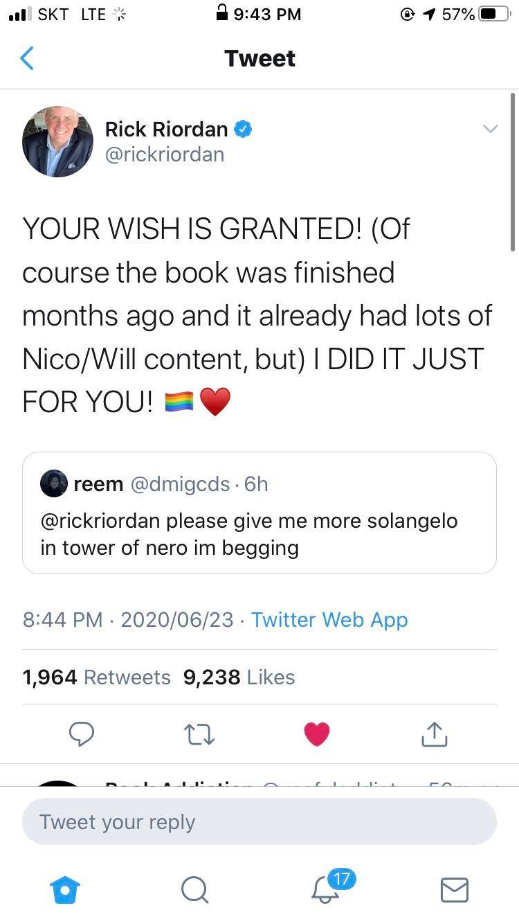
Task: Go back using the blue back arrow
Action: click(x=27, y=58)
